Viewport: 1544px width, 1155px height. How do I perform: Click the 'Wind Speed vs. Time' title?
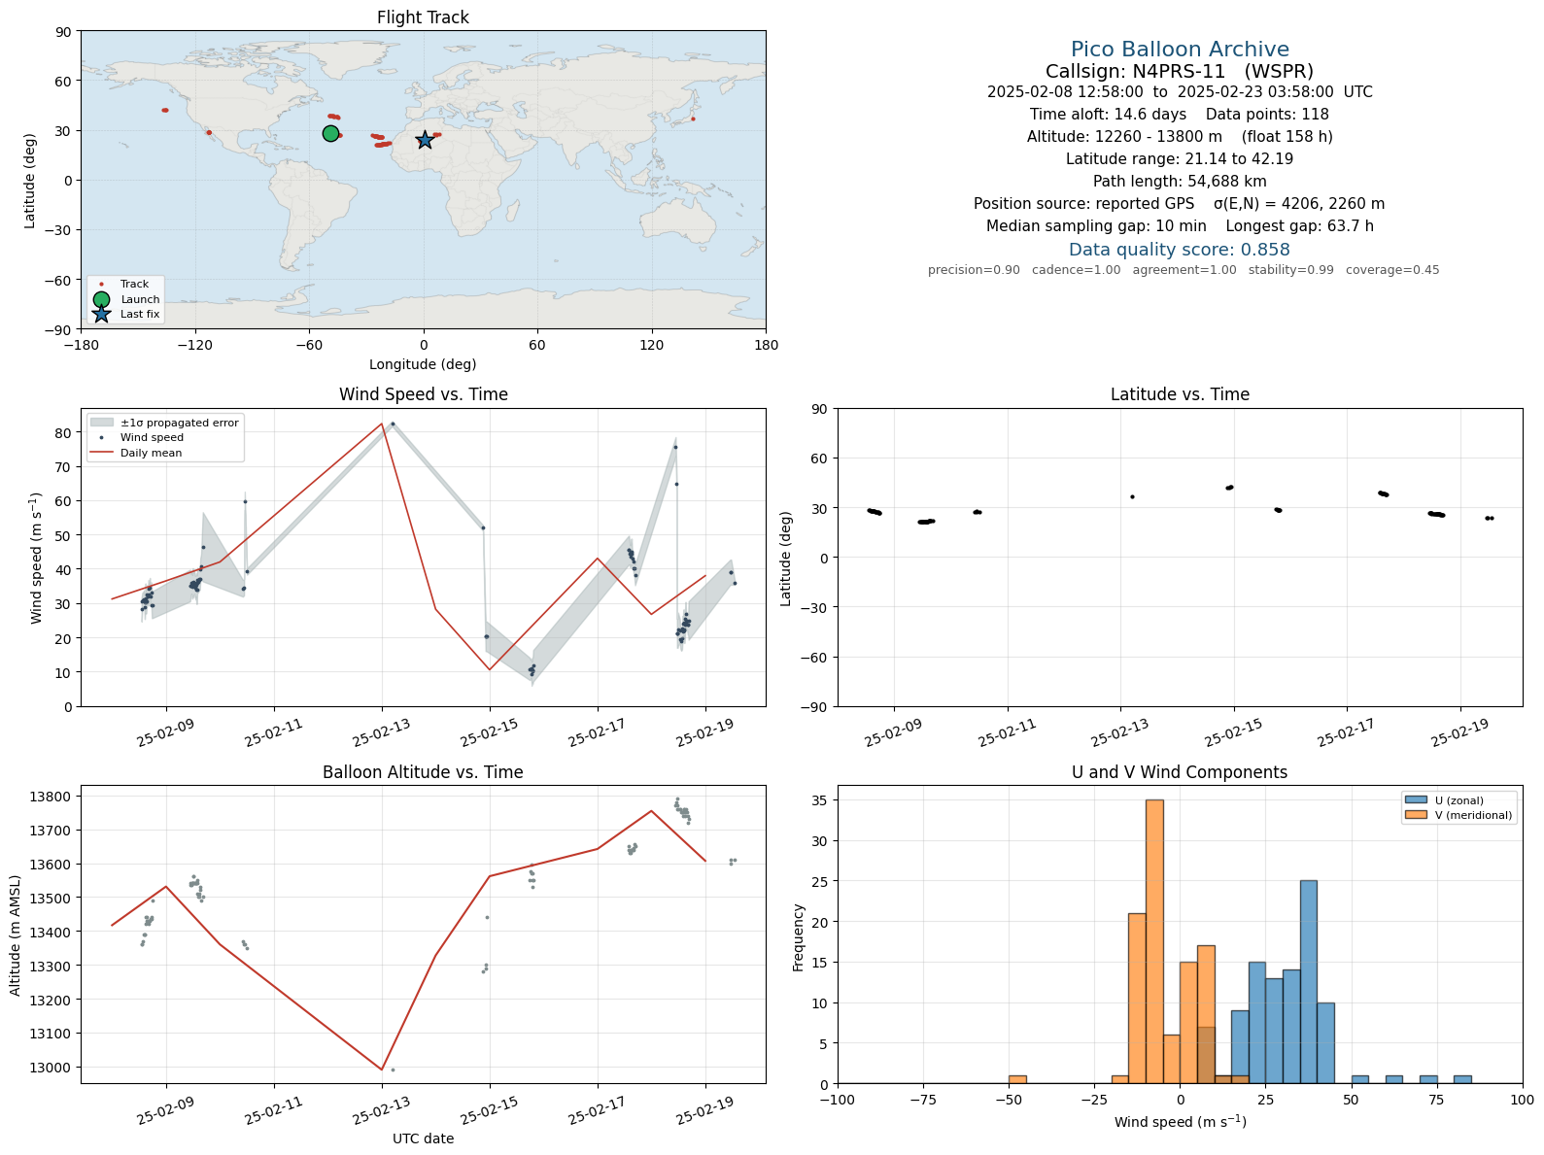pyautogui.click(x=423, y=394)
